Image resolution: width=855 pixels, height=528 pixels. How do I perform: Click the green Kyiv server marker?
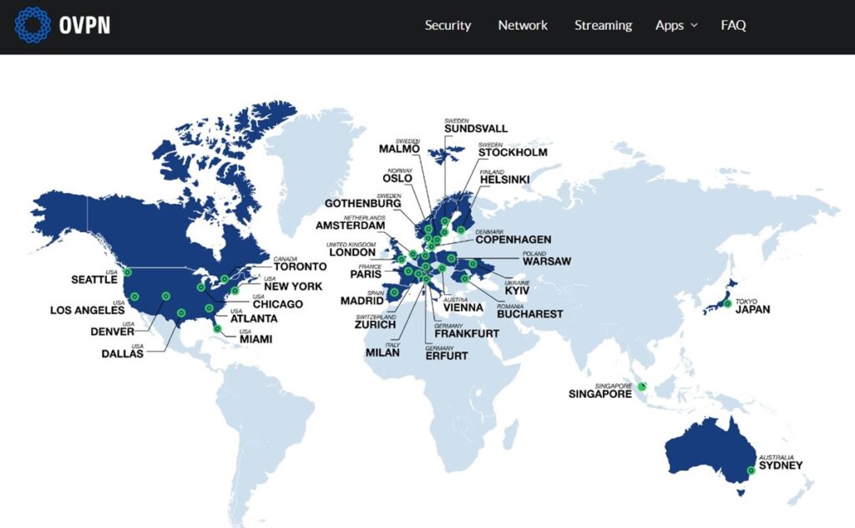pyautogui.click(x=473, y=264)
